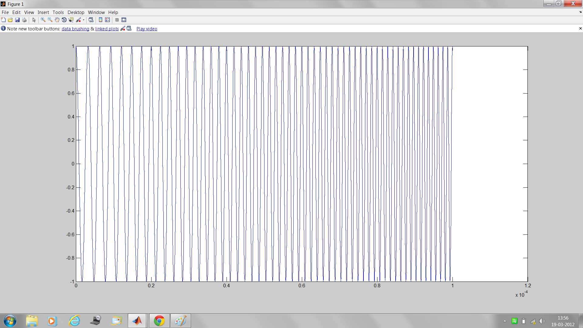Open the data brushing link
Viewport: 583px width, 328px height.
[x=75, y=29]
